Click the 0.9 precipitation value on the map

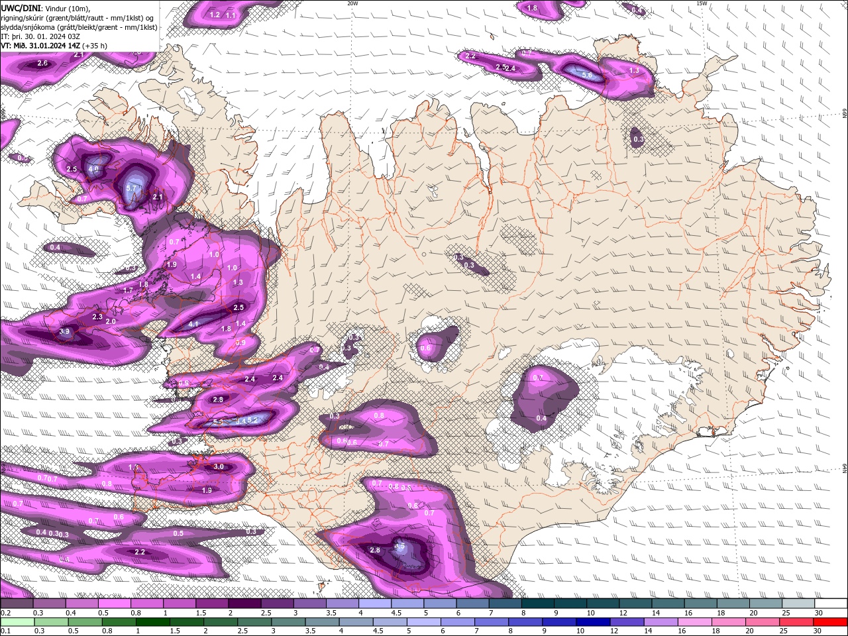pos(240,343)
